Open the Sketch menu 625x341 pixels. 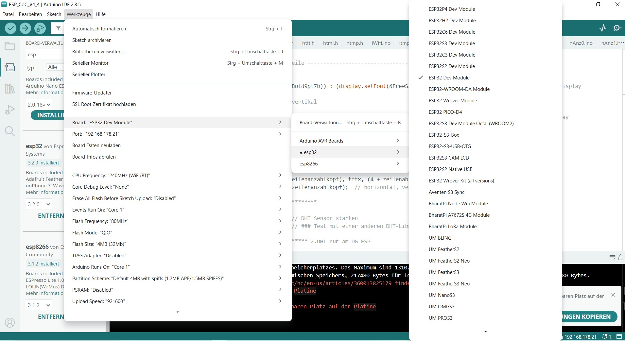(54, 14)
